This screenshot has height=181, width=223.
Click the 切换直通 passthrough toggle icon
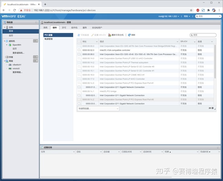tap(78, 35)
